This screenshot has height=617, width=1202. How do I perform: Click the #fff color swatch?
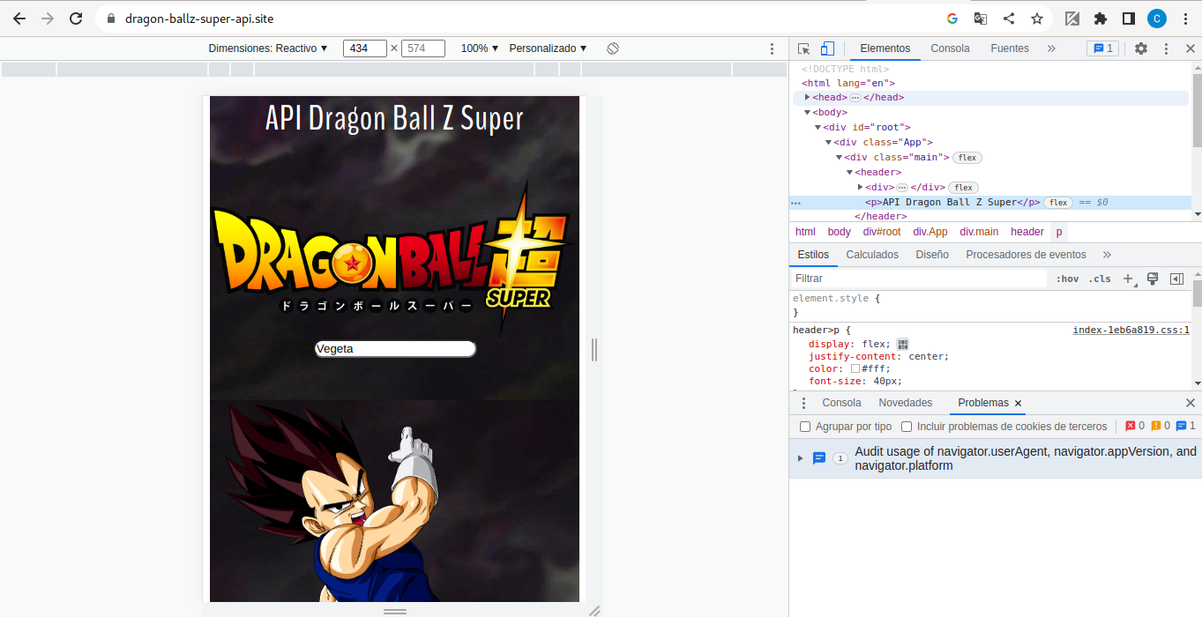point(855,369)
